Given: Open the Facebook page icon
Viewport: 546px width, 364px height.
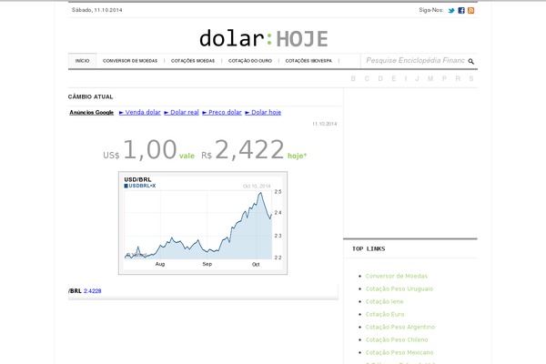Looking at the screenshot, I should [461, 10].
